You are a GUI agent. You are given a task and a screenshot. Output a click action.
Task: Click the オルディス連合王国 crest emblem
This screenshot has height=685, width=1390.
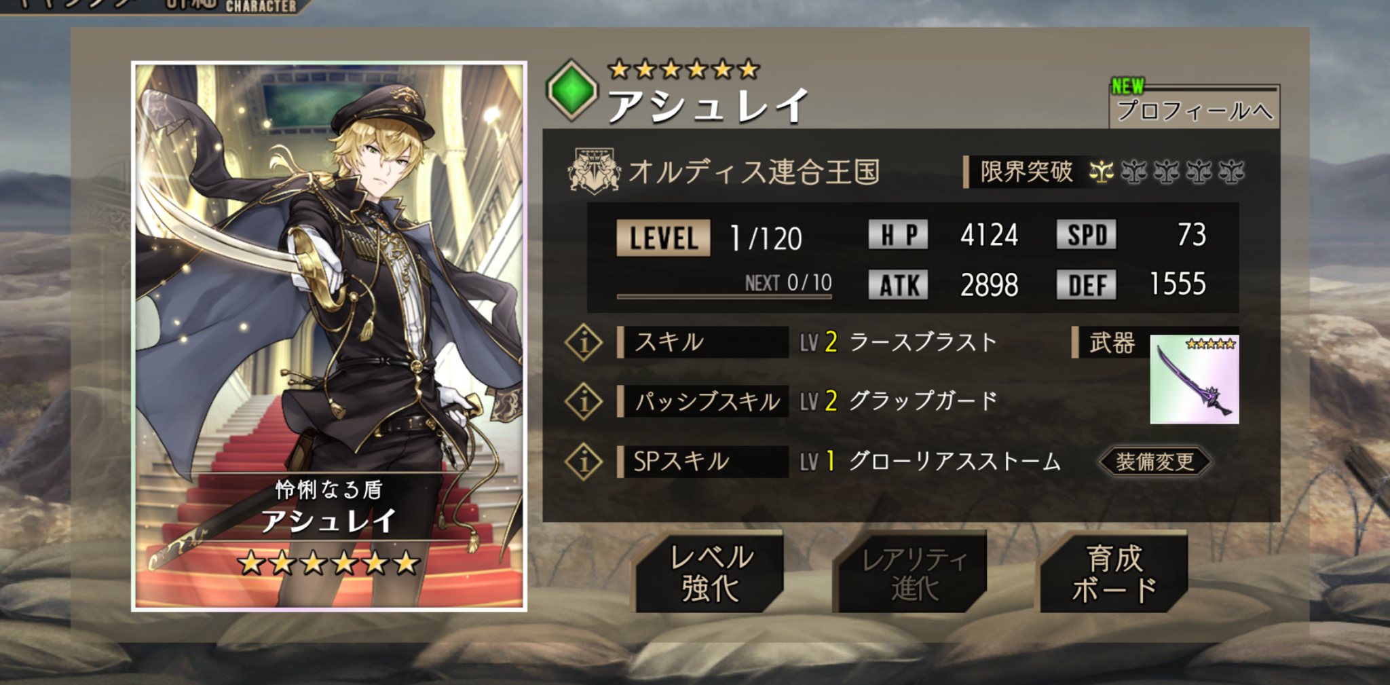594,171
